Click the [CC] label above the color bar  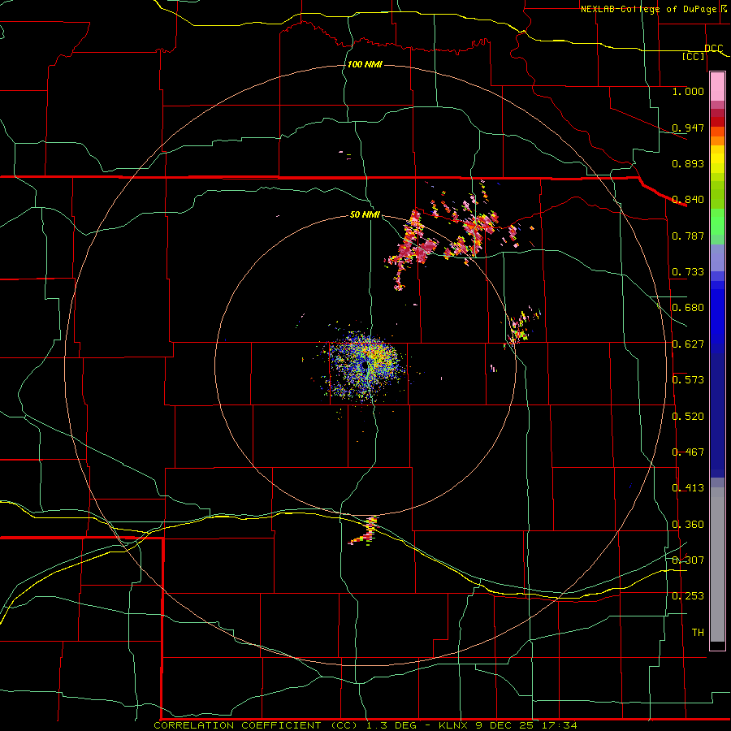point(694,56)
